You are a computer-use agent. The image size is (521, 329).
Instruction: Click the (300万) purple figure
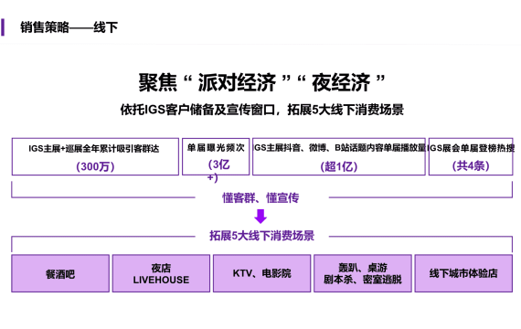tap(95, 166)
